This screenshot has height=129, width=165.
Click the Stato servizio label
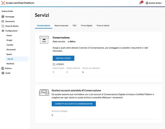pyautogui.click(x=59, y=42)
